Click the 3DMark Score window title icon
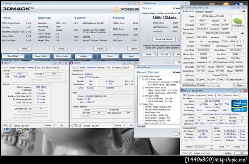249x164 pixels. (141, 3)
